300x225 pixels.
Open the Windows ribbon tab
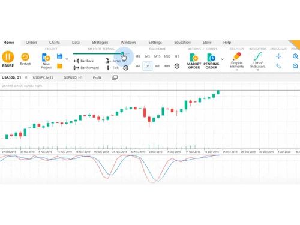pyautogui.click(x=128, y=43)
